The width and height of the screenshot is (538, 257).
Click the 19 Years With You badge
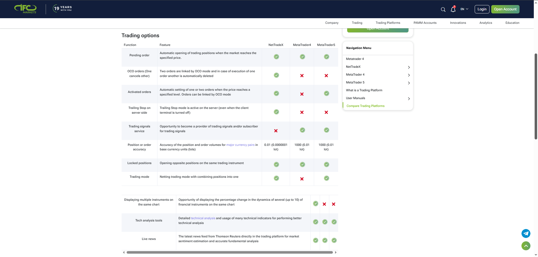(62, 8)
